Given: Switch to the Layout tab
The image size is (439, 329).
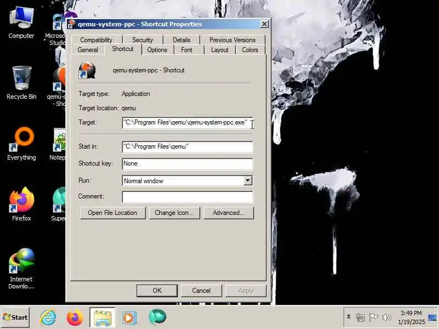Looking at the screenshot, I should 219,50.
